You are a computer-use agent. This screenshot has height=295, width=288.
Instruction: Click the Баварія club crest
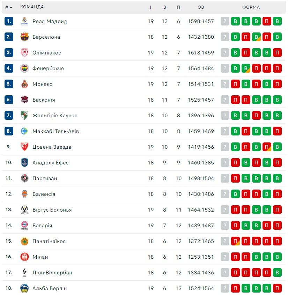tap(24, 226)
